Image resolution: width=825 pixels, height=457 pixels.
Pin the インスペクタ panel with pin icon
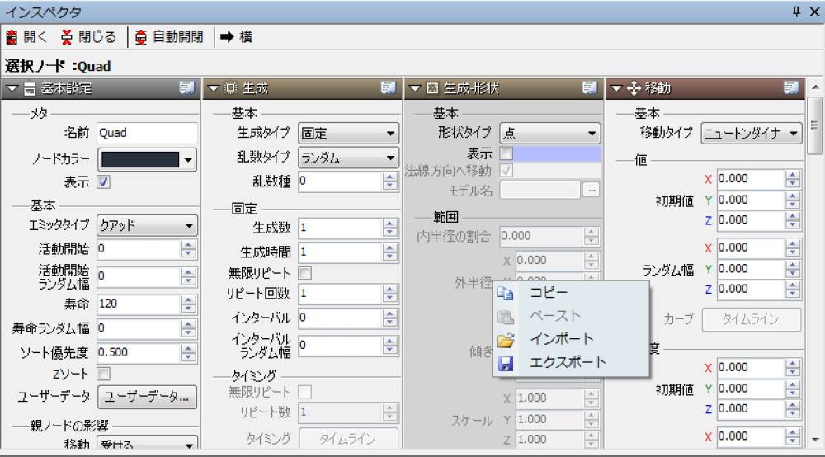pos(797,11)
